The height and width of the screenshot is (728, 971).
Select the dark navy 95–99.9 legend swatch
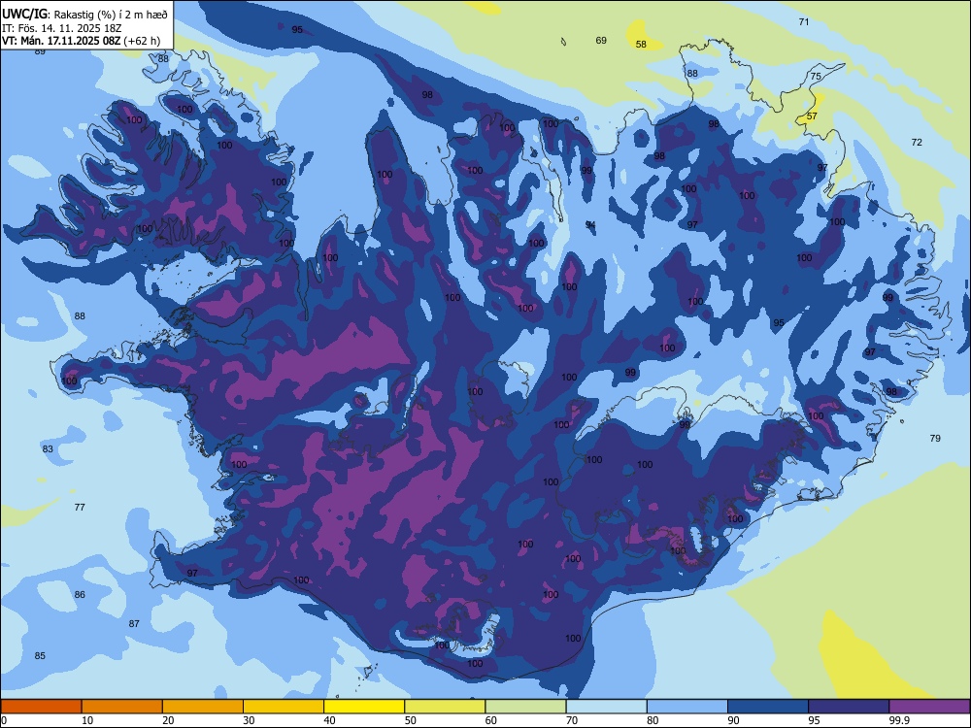tap(849, 707)
